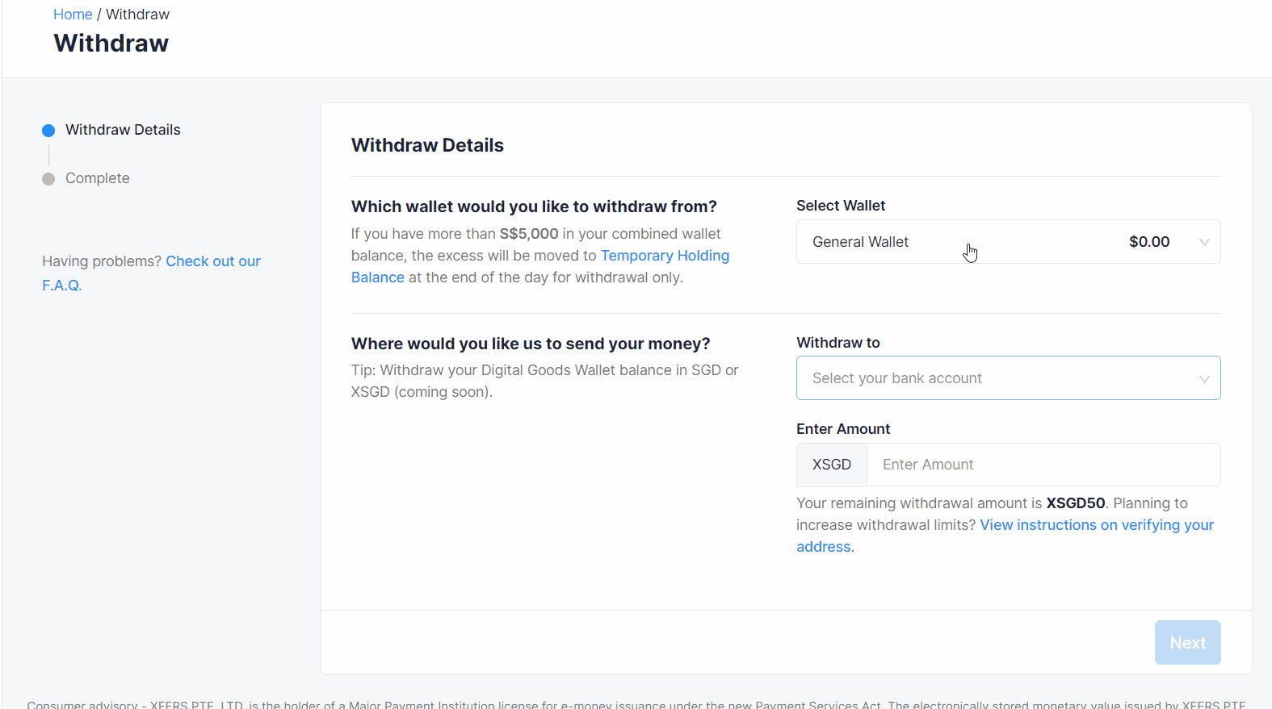Click the large Withdraw page title
The image size is (1272, 709).
coord(111,43)
